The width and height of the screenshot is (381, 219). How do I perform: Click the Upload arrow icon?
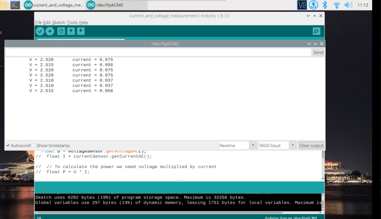pyautogui.click(x=49, y=31)
